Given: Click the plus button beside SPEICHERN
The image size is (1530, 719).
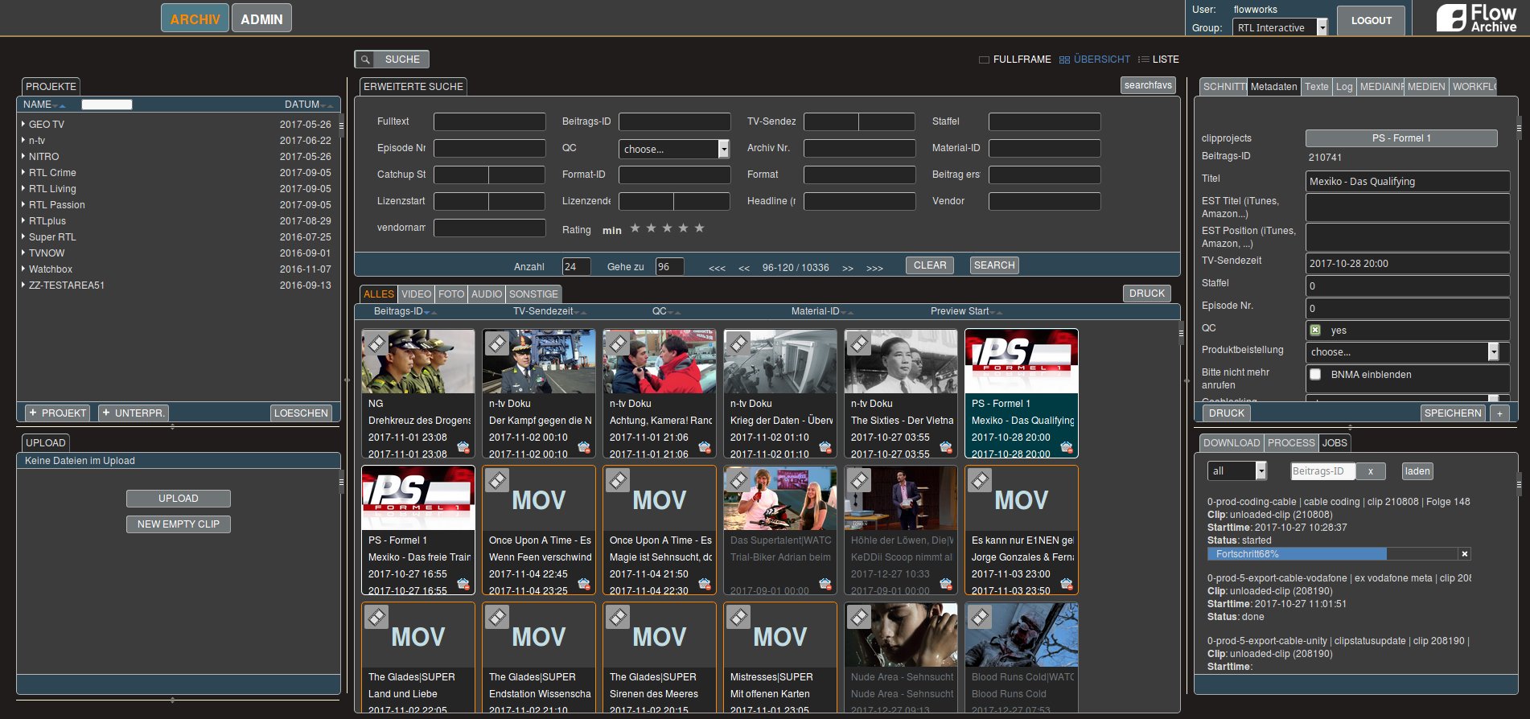Looking at the screenshot, I should 1499,413.
